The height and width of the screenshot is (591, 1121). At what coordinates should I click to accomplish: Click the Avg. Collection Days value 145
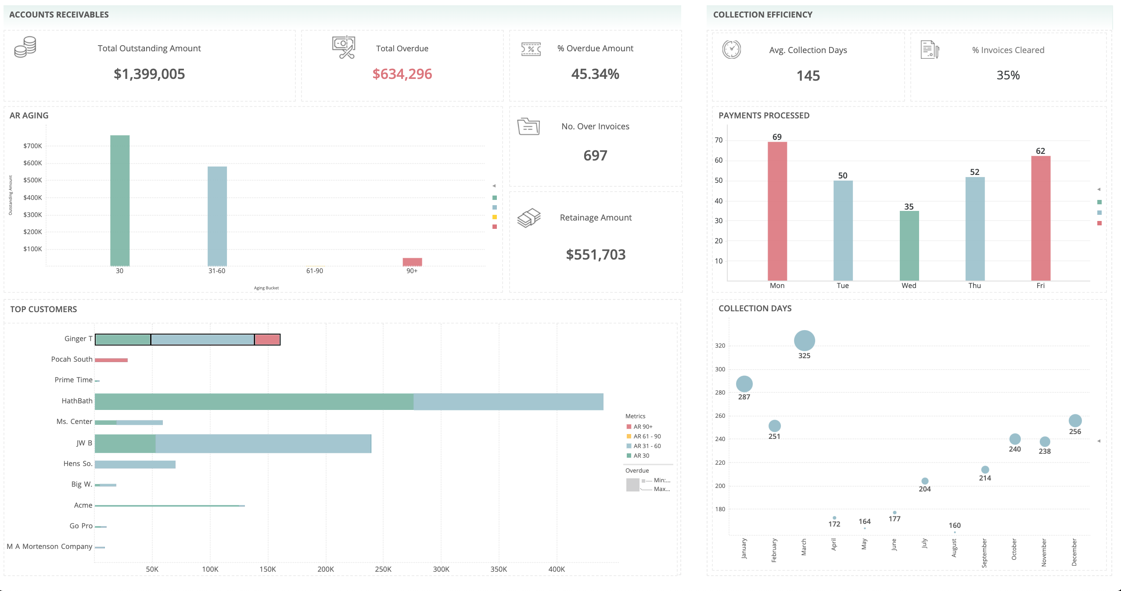tap(808, 76)
